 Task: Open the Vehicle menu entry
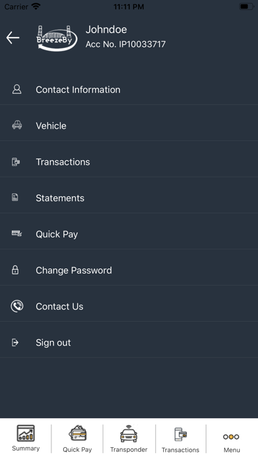point(129,126)
